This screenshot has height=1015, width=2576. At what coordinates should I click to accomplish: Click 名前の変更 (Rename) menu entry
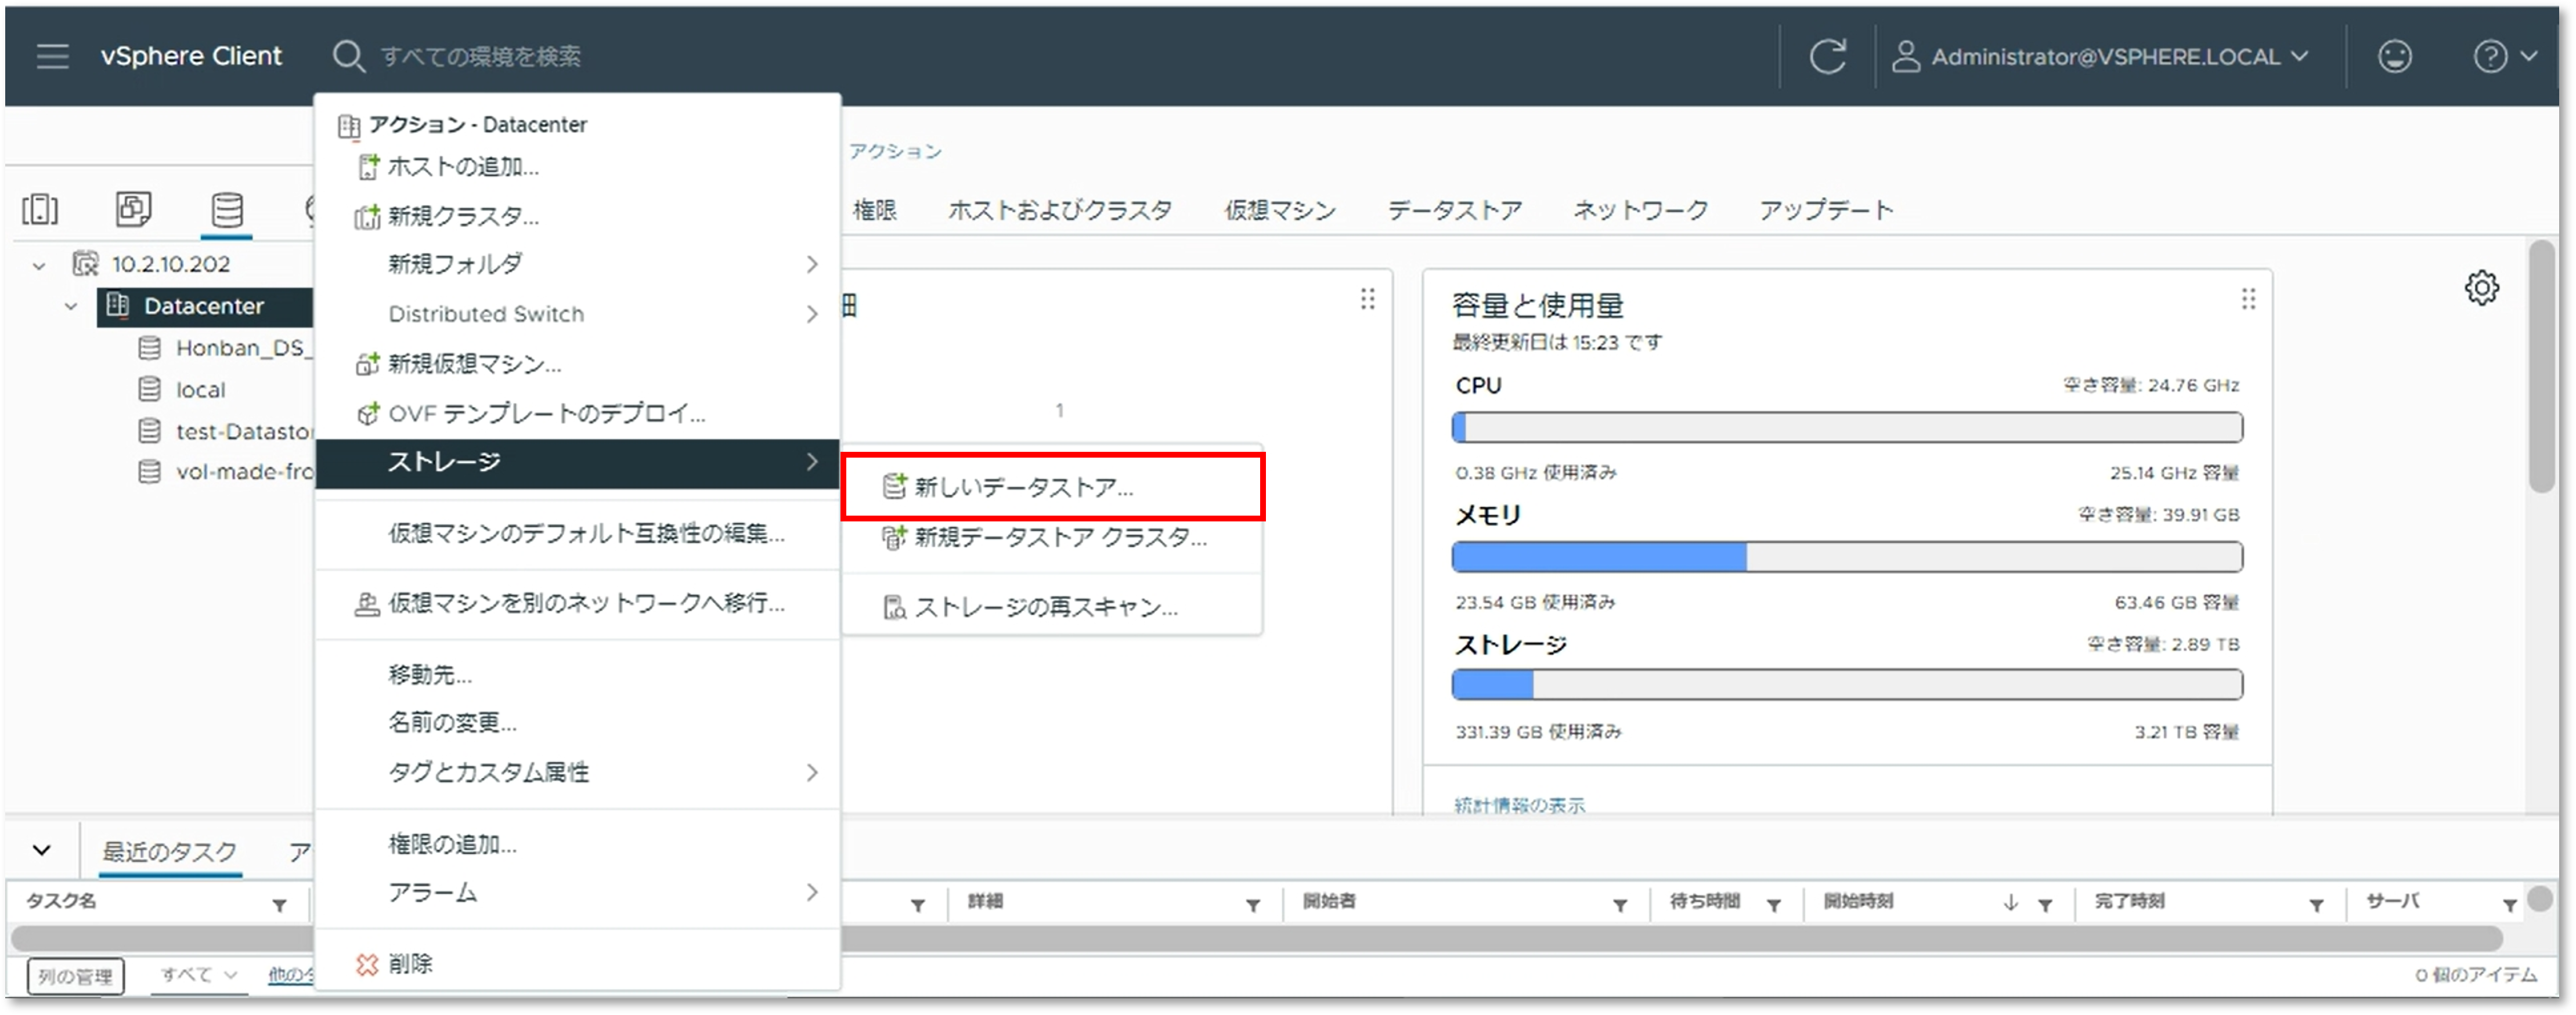(x=577, y=722)
